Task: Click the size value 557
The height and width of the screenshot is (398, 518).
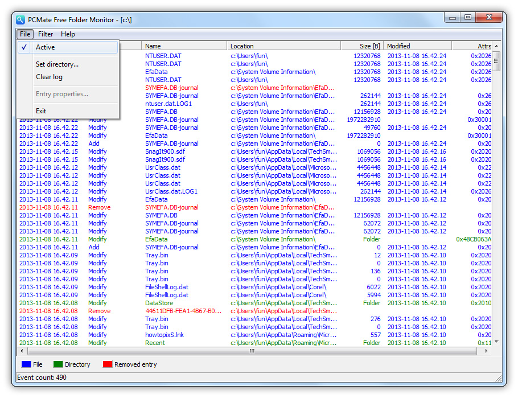Action: coord(375,335)
